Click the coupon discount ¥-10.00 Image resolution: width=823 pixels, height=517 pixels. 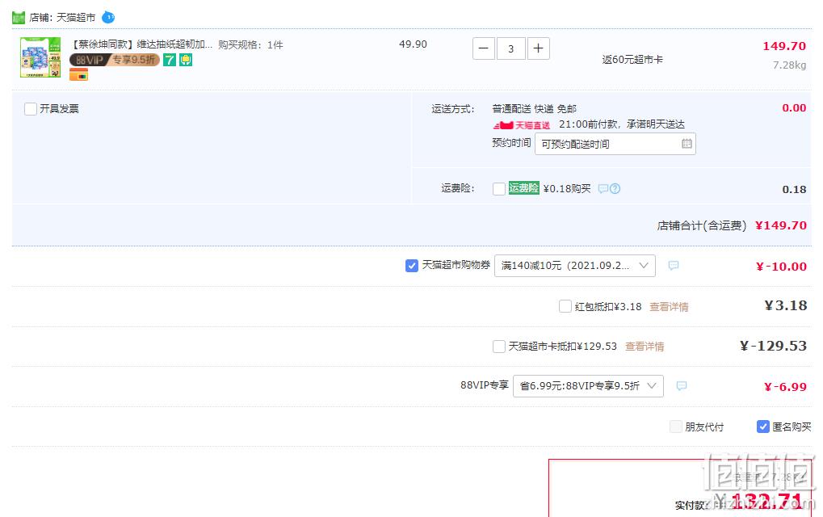pos(781,267)
